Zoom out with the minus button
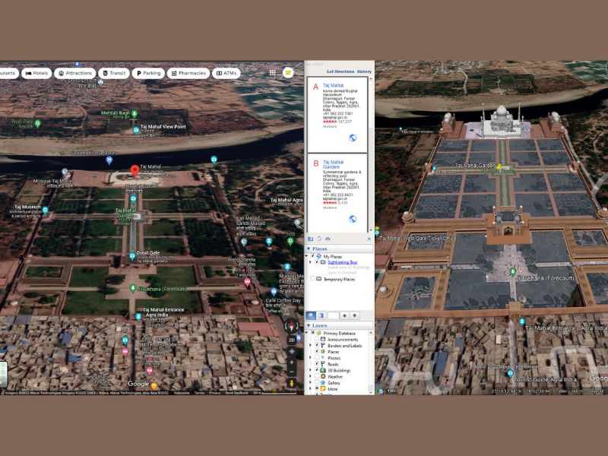The height and width of the screenshot is (456, 608). [x=292, y=372]
